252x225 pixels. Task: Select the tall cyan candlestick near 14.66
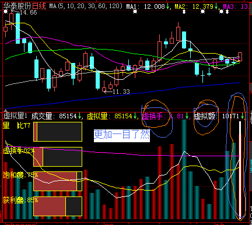[x=17, y=28]
